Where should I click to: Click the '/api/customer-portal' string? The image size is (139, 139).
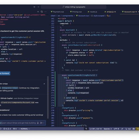click(x=111, y=80)
